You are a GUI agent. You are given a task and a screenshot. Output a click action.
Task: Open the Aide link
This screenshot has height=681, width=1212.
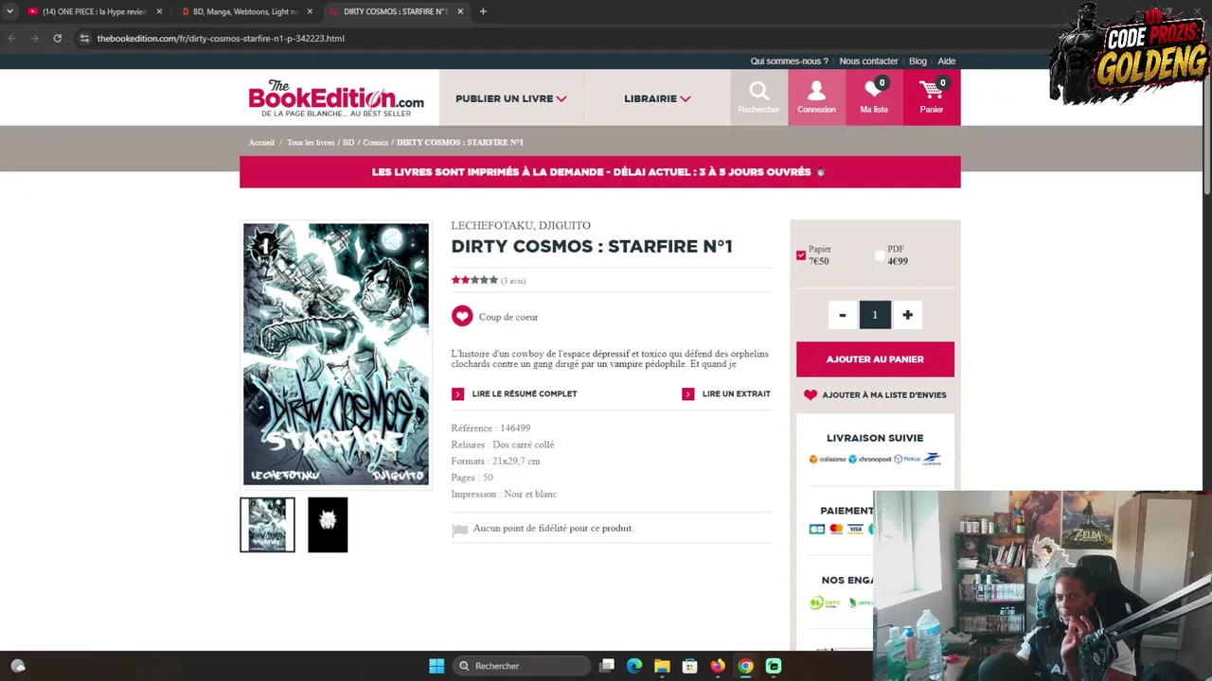click(947, 61)
